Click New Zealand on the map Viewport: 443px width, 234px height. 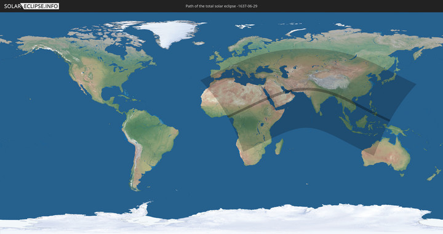point(434,174)
